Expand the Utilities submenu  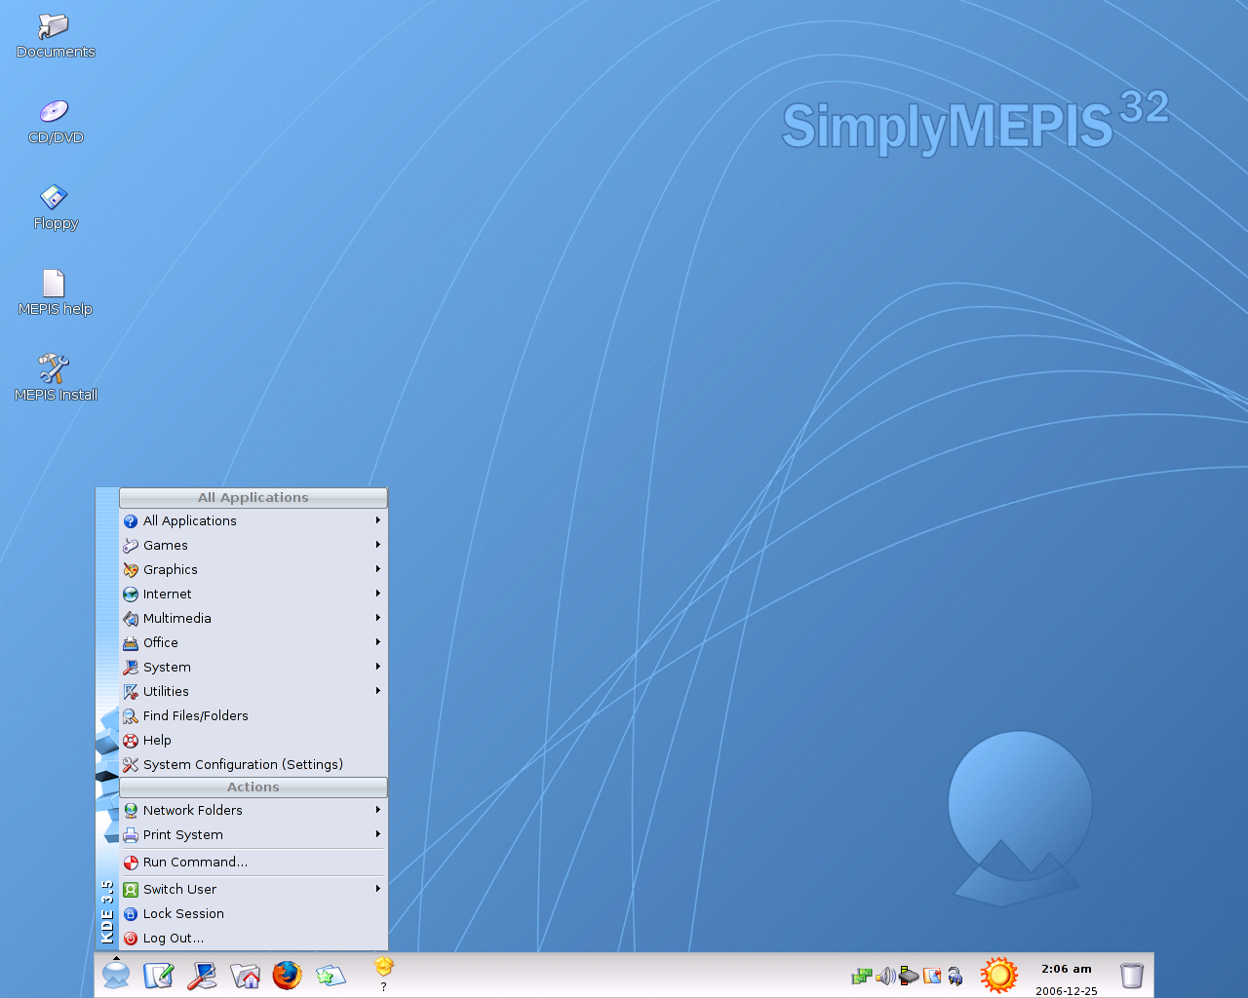coord(253,691)
